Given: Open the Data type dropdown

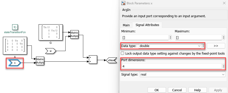Looking at the screenshot, I should point(170,46).
